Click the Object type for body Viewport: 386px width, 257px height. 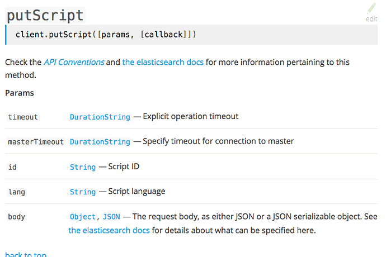[x=83, y=217]
